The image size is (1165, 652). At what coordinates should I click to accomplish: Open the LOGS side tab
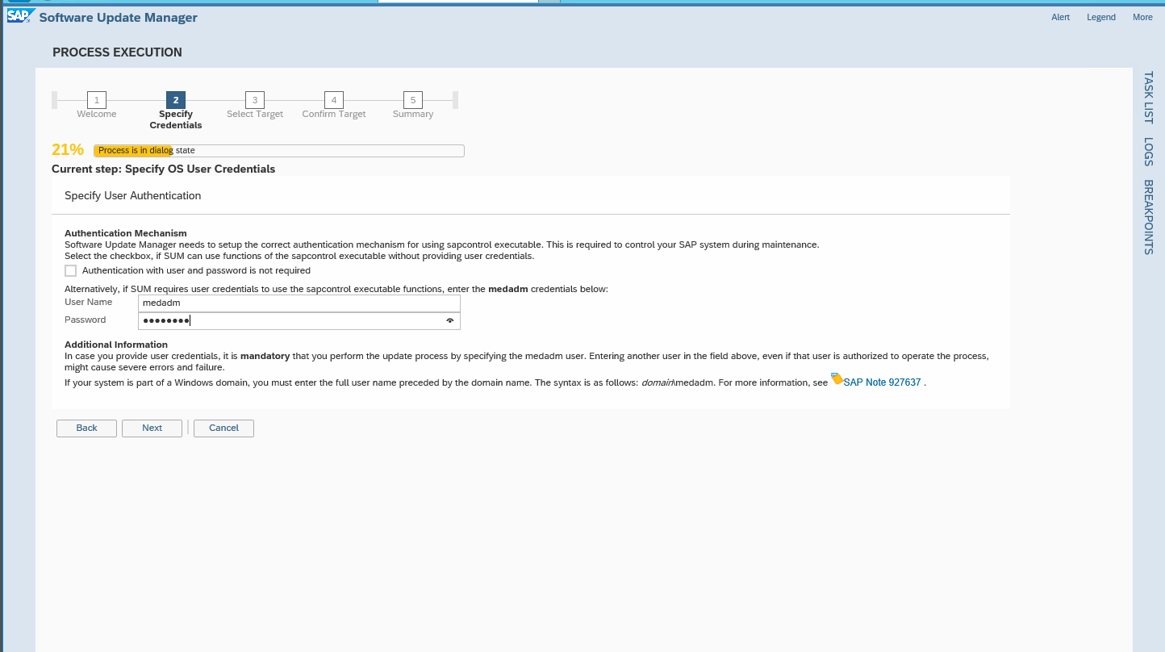(x=1148, y=152)
